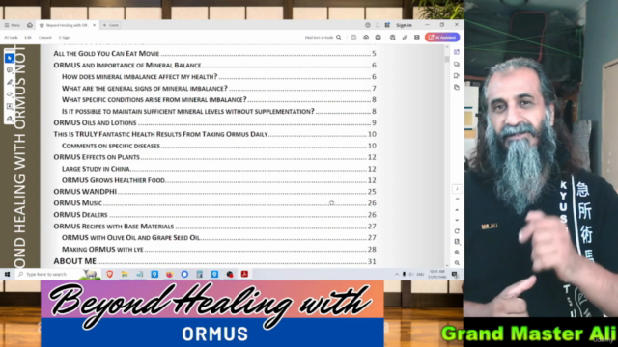Choose the Select arrow tool in quick toolbar

(x=10, y=58)
